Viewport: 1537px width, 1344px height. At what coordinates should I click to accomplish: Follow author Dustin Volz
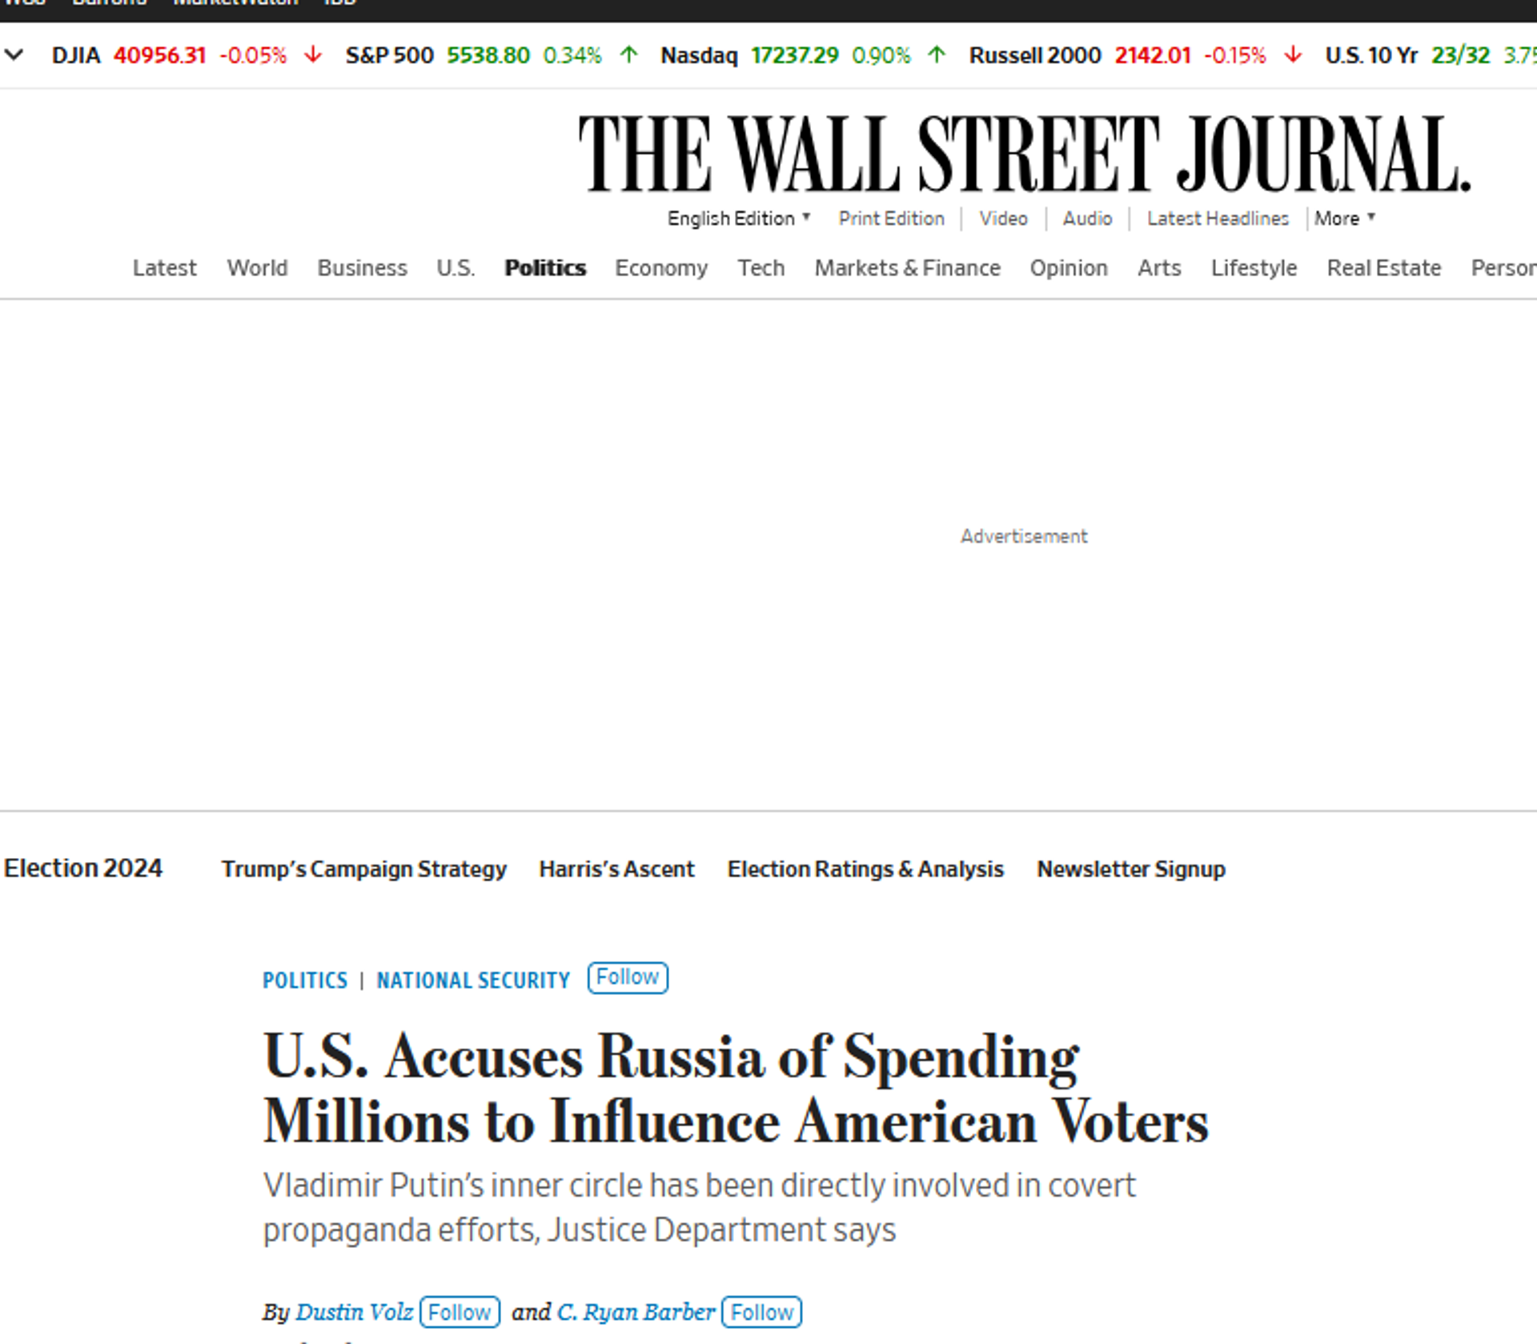[x=459, y=1313]
